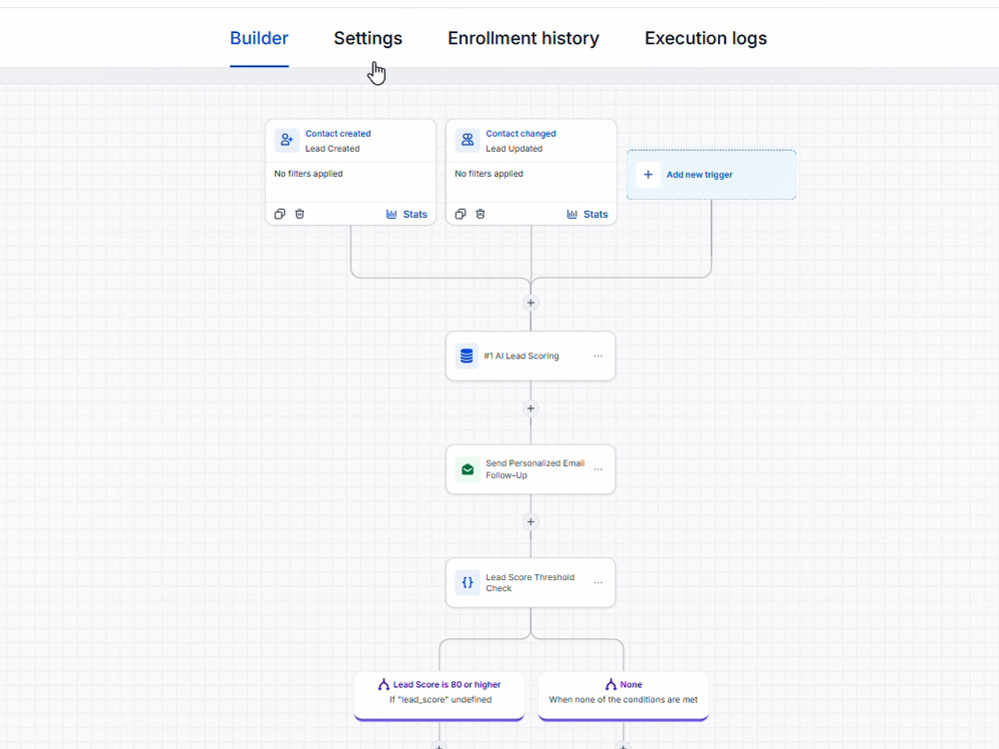Click the Contact created title text
Screen dimensions: 999x749
tap(338, 134)
